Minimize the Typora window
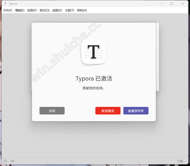The image size is (190, 166). [x=161, y=4]
